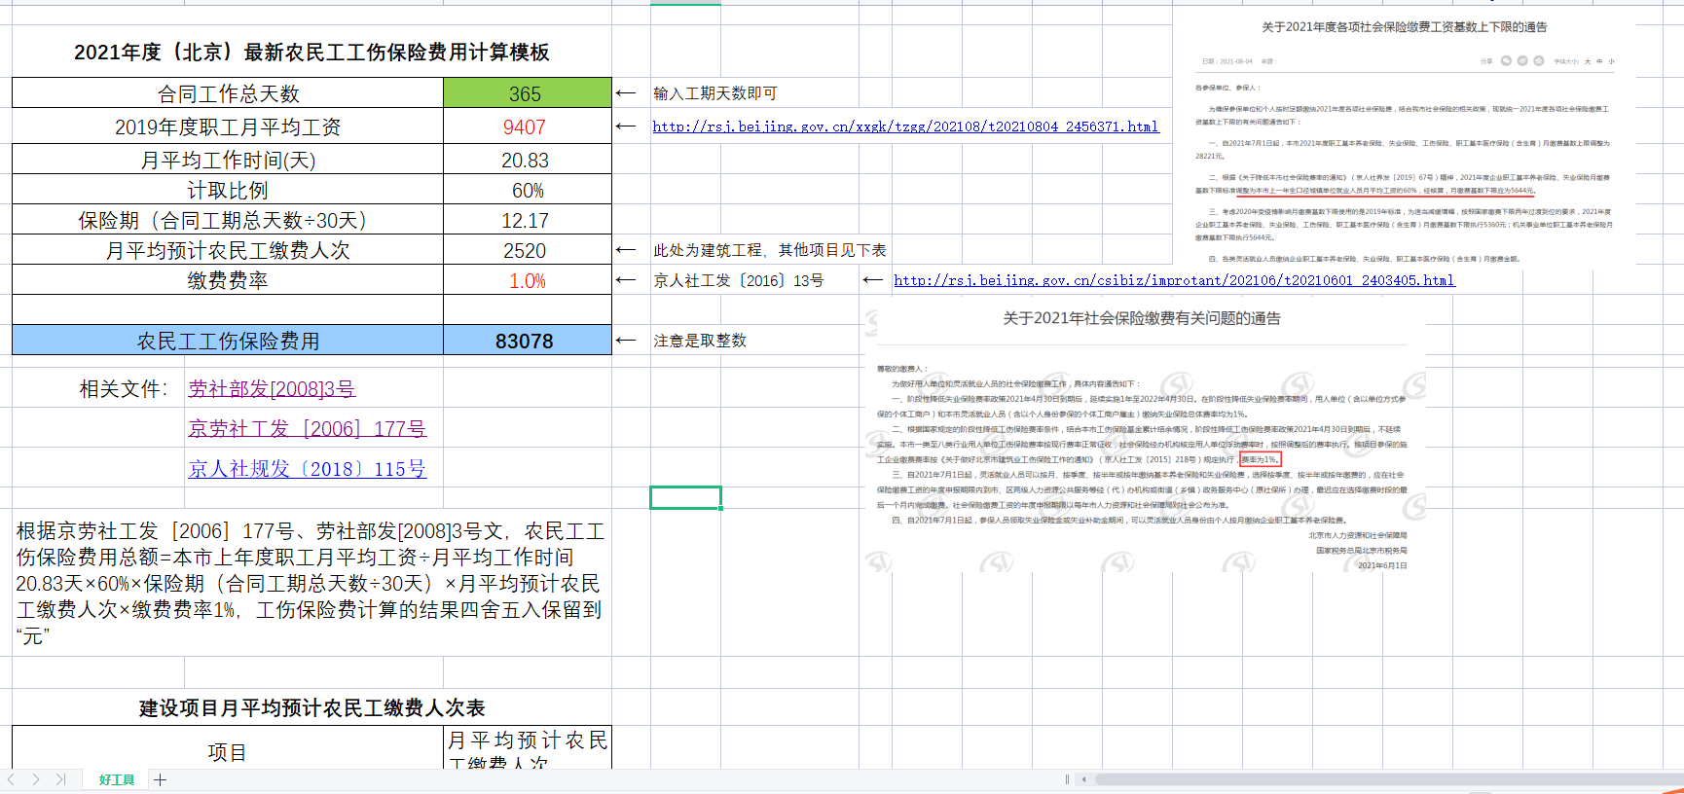
Task: Select the title 2021年度（北京）最新农民工工伤保险费用计算模板
Action: click(x=311, y=52)
